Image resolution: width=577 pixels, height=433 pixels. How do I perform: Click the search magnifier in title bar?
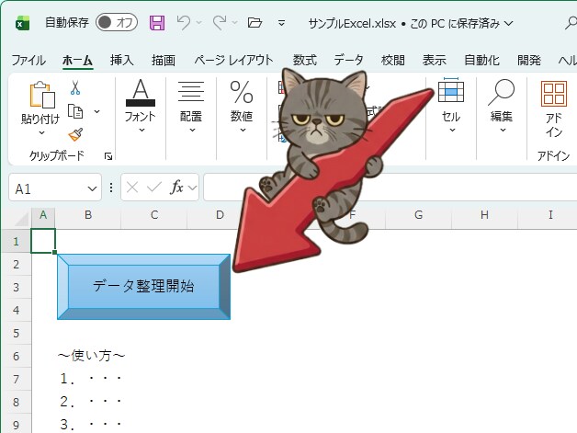pos(571,24)
